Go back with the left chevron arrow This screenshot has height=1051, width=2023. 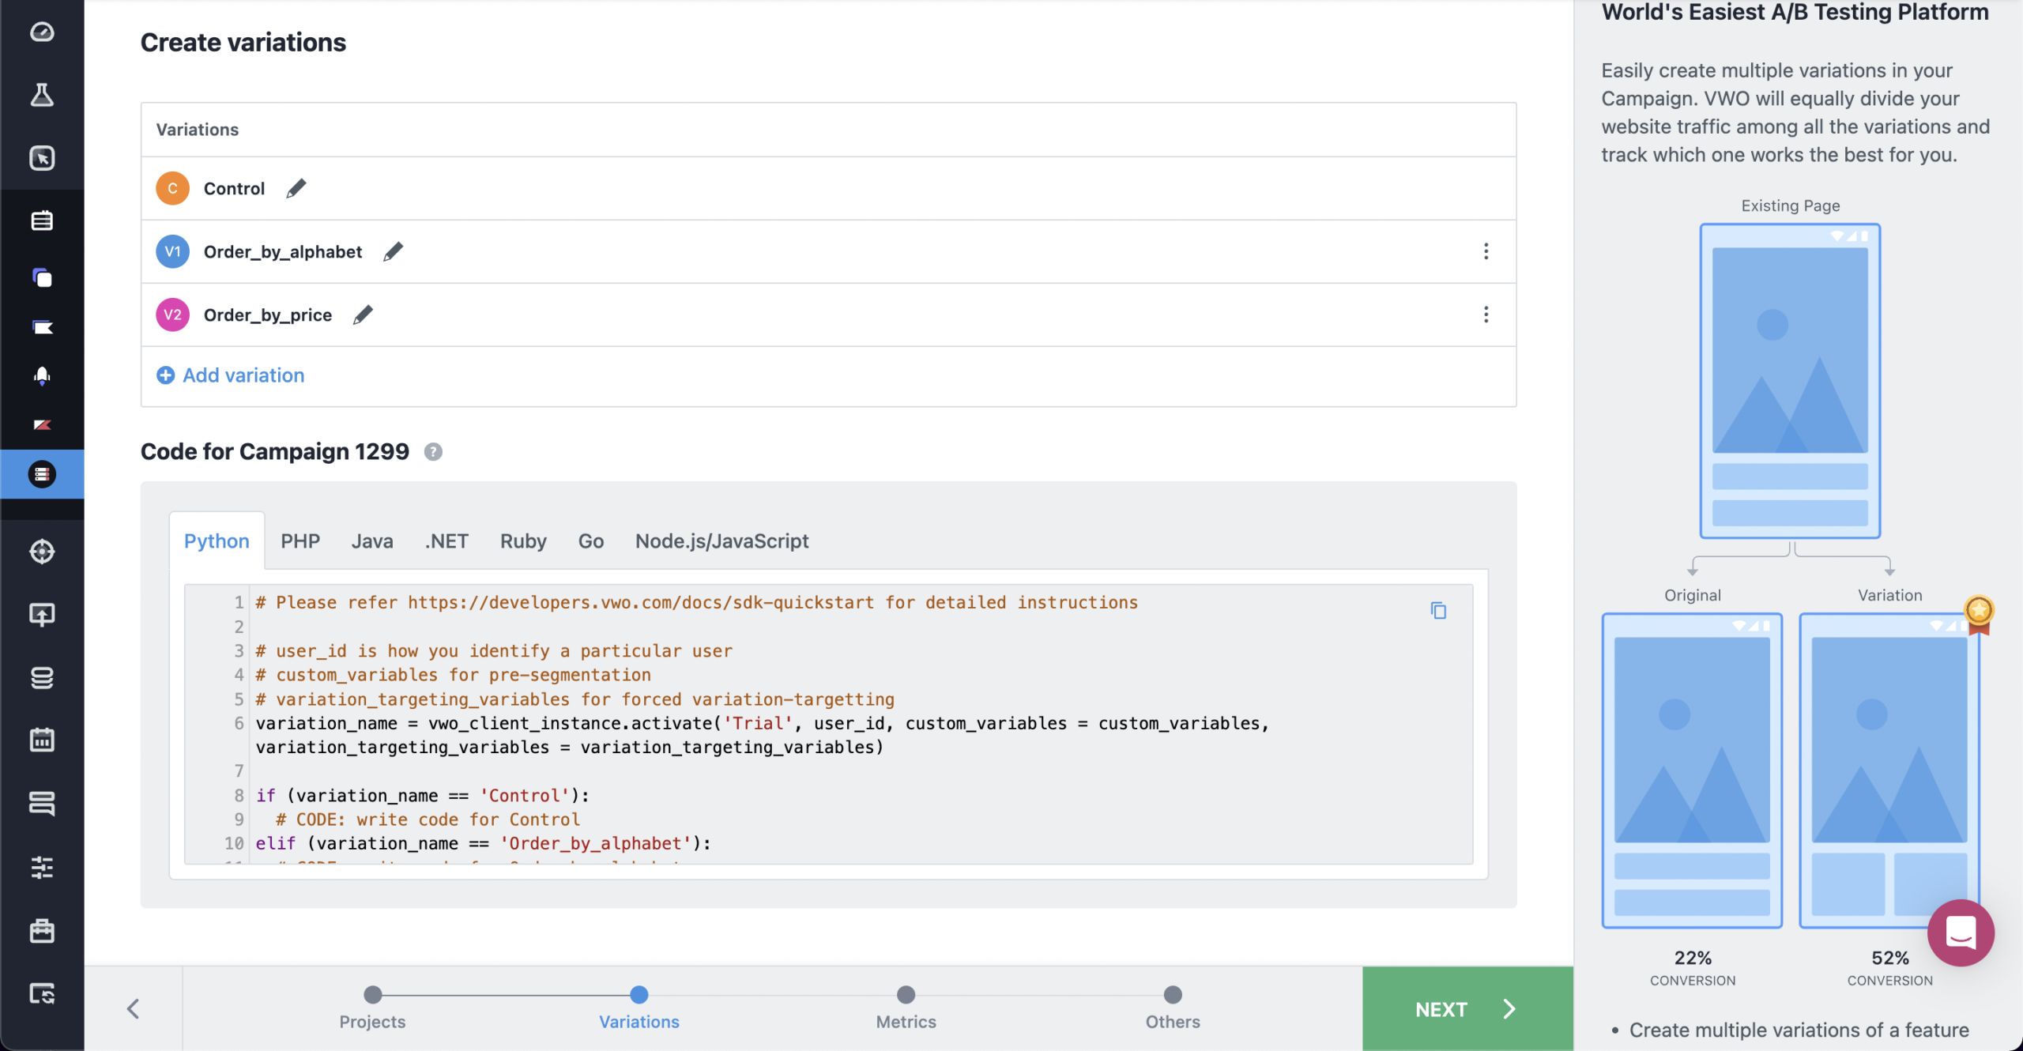pyautogui.click(x=134, y=1008)
